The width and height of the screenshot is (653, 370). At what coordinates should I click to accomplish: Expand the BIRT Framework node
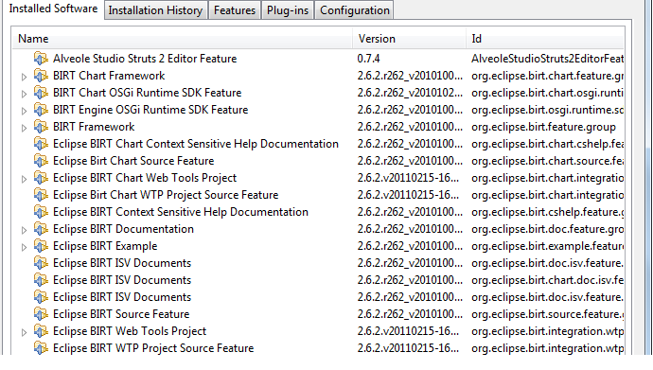point(24,128)
